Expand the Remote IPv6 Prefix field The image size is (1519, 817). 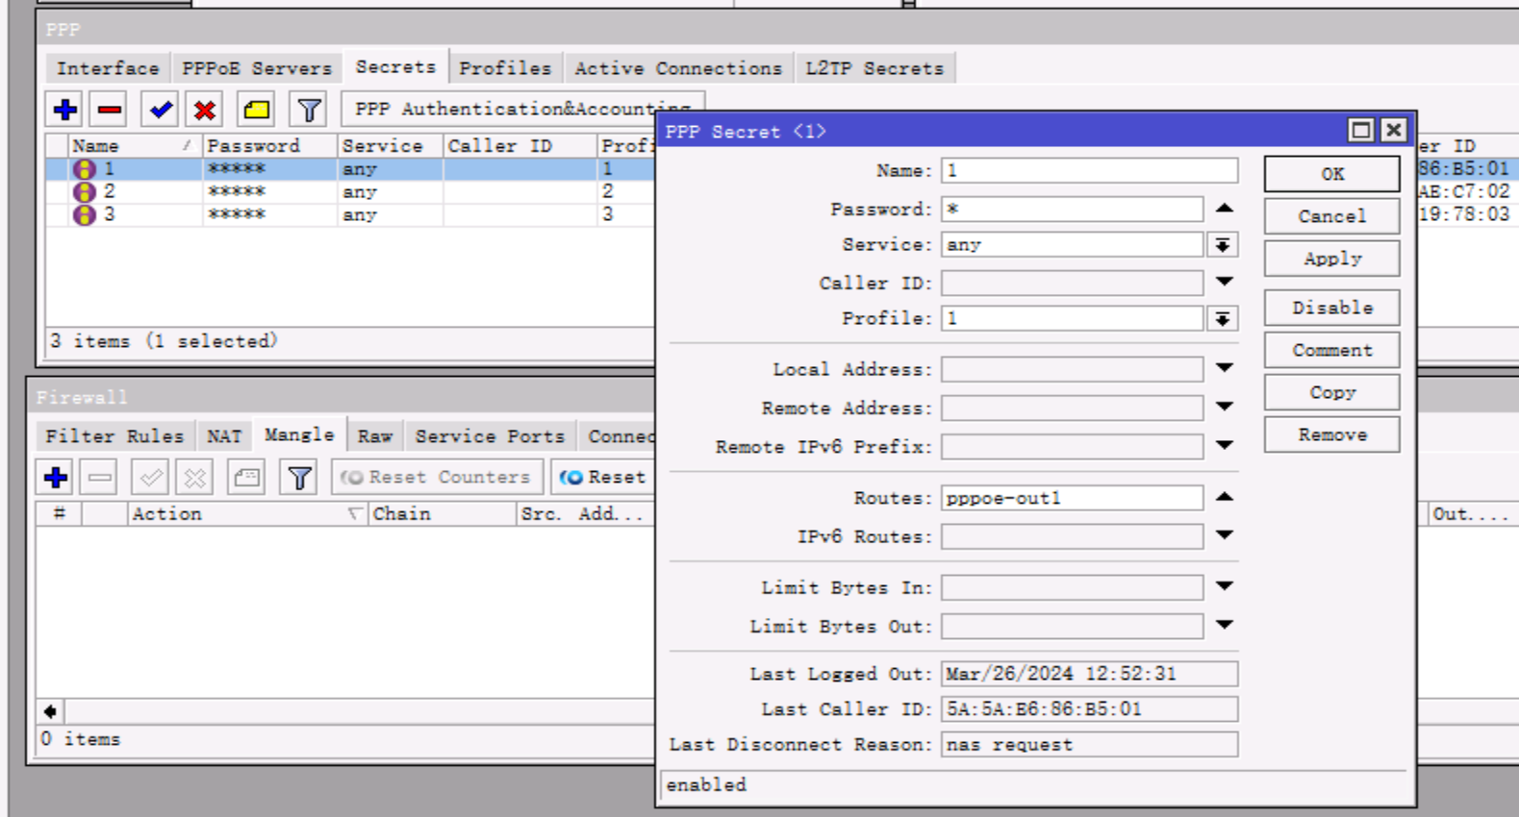1224,445
